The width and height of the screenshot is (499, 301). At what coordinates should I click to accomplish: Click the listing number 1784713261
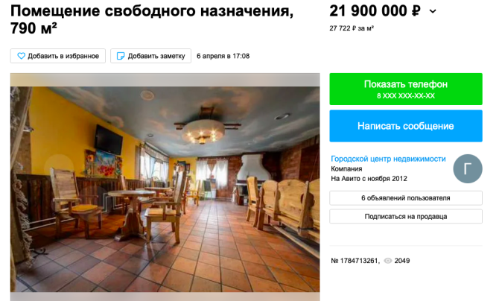point(355,261)
